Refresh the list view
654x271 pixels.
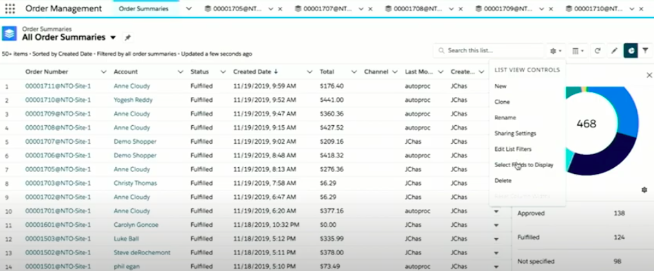(598, 50)
